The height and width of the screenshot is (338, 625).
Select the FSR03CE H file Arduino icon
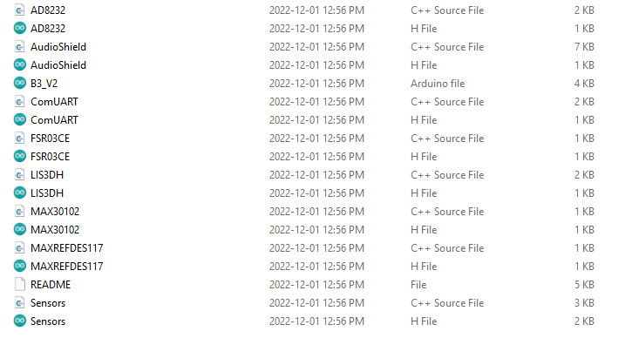coord(19,156)
